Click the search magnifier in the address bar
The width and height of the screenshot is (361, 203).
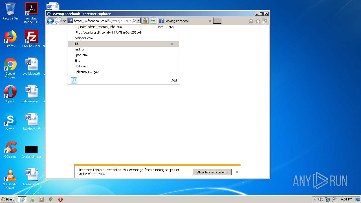coord(134,21)
